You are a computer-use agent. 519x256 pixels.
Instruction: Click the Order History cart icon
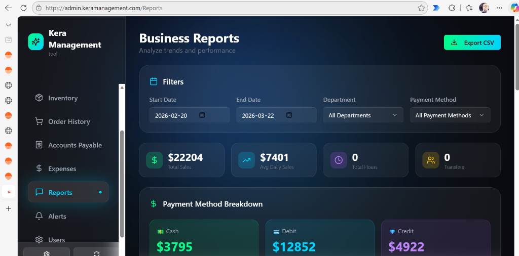tap(39, 121)
